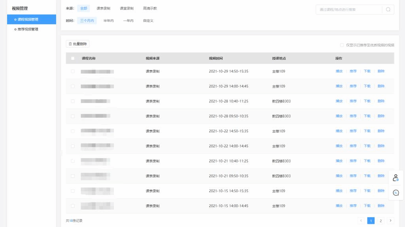This screenshot has height=227, width=405.
Task: Delete the last row's video
Action: (381, 206)
